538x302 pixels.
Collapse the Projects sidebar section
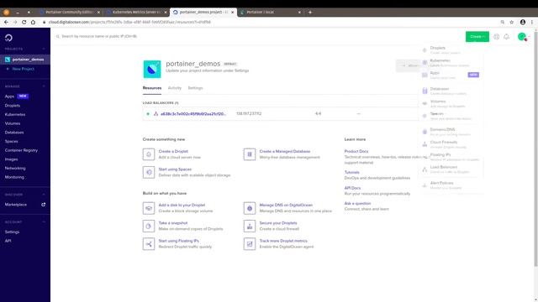point(44,49)
